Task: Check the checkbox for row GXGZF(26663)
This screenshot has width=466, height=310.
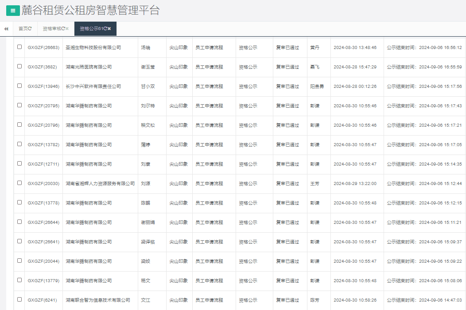Action: click(x=19, y=48)
